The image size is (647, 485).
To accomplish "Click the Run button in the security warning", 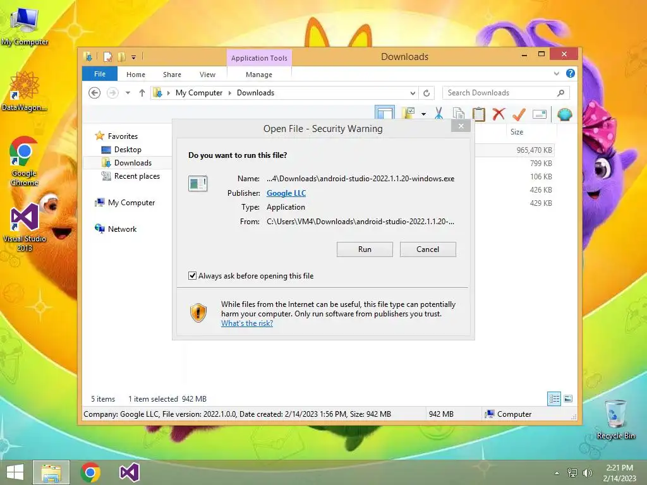I will click(365, 249).
